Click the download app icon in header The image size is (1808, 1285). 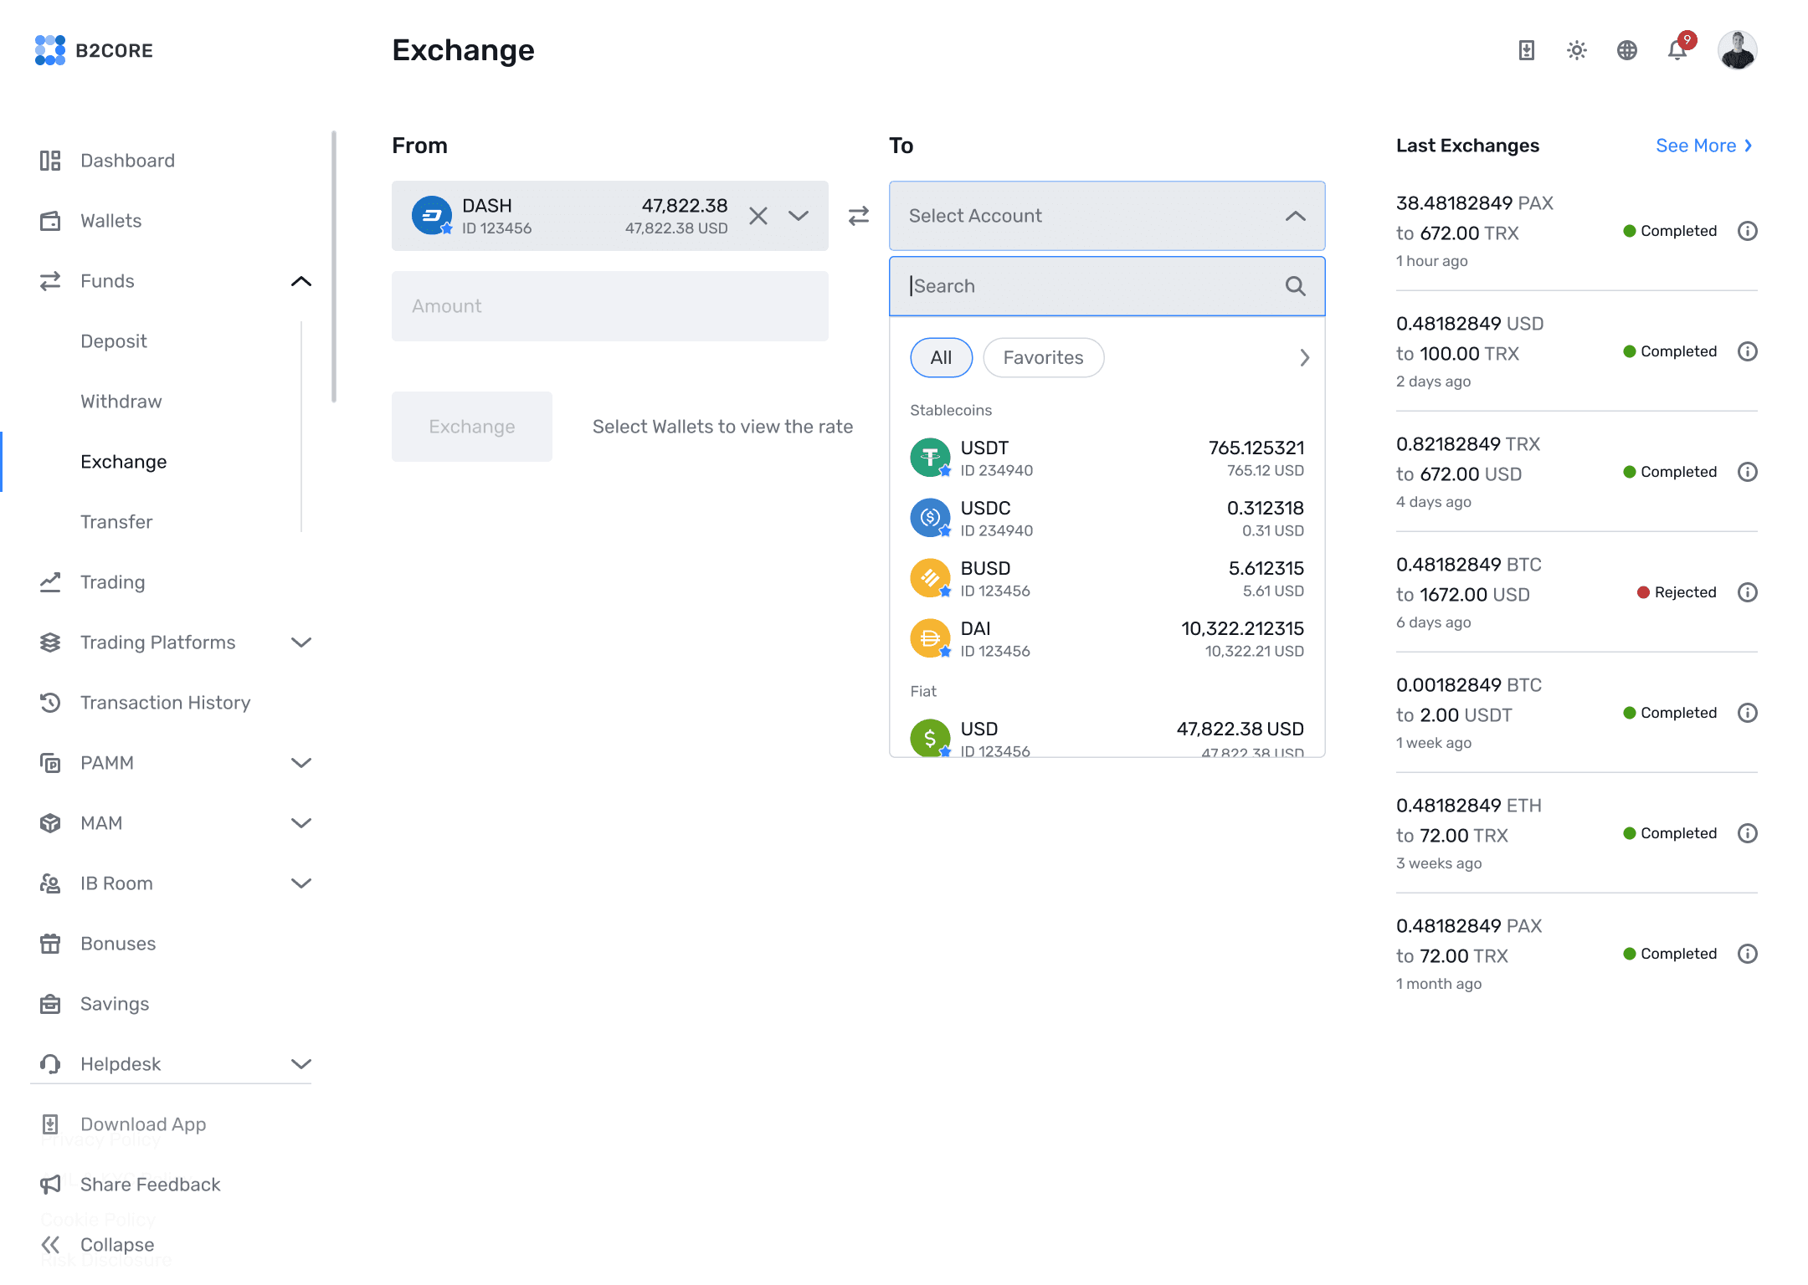[x=1527, y=50]
